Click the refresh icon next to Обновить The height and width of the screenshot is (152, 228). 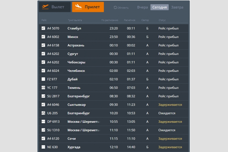click(115, 7)
